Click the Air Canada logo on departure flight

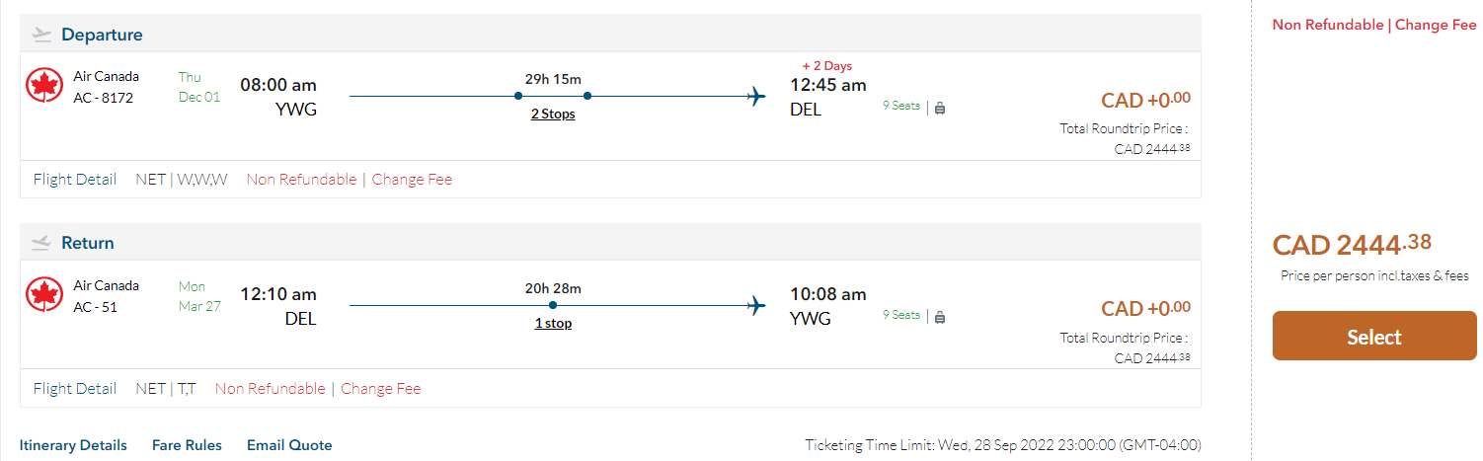coord(44,86)
